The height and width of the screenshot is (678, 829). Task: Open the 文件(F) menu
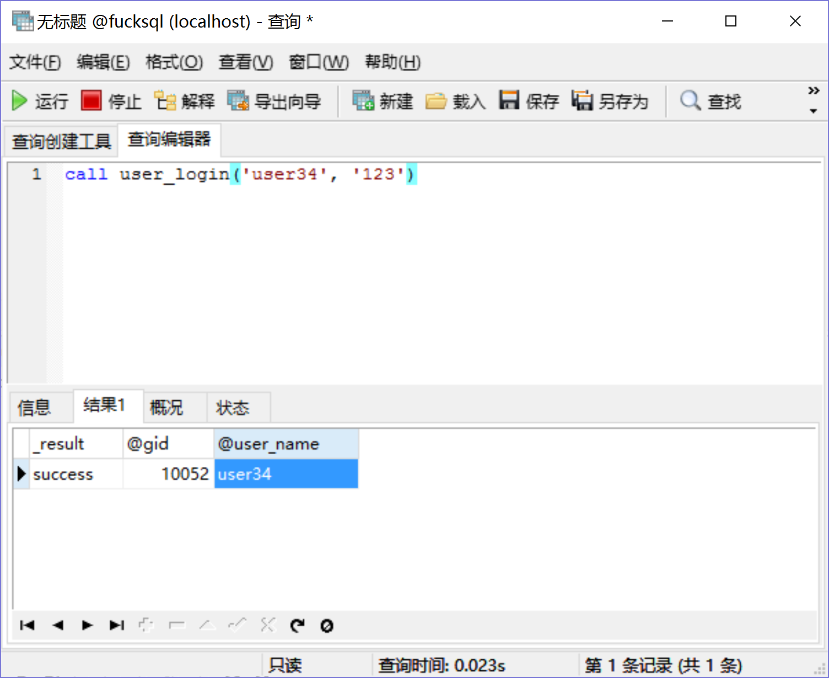point(35,62)
